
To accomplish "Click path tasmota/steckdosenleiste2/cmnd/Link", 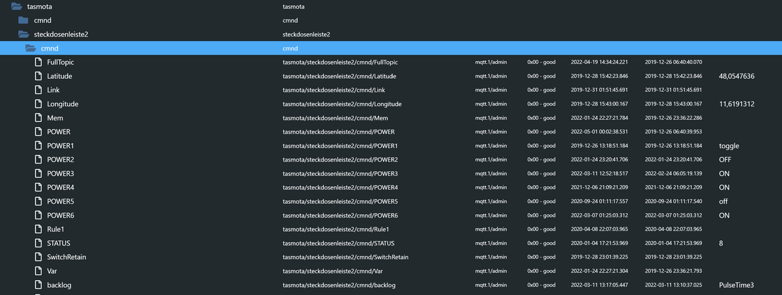I will [334, 90].
